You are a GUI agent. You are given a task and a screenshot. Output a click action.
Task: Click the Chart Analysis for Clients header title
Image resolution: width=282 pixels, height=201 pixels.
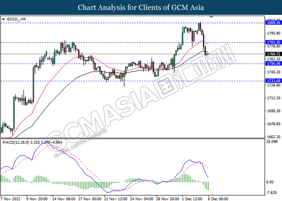click(x=141, y=7)
